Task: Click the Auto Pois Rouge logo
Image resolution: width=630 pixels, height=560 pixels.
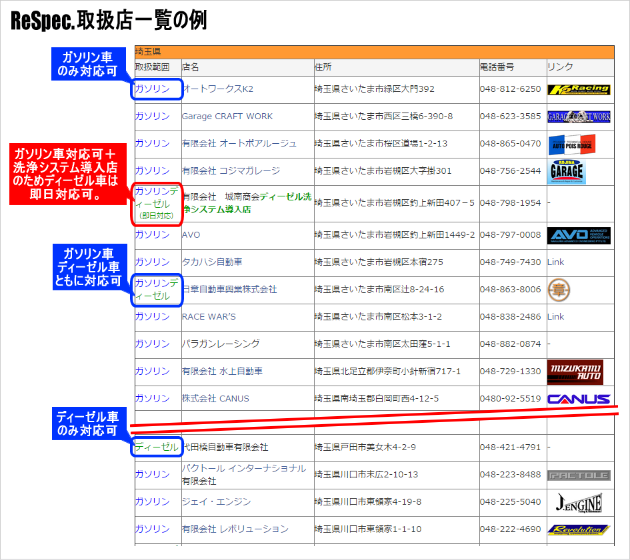Action: [571, 144]
